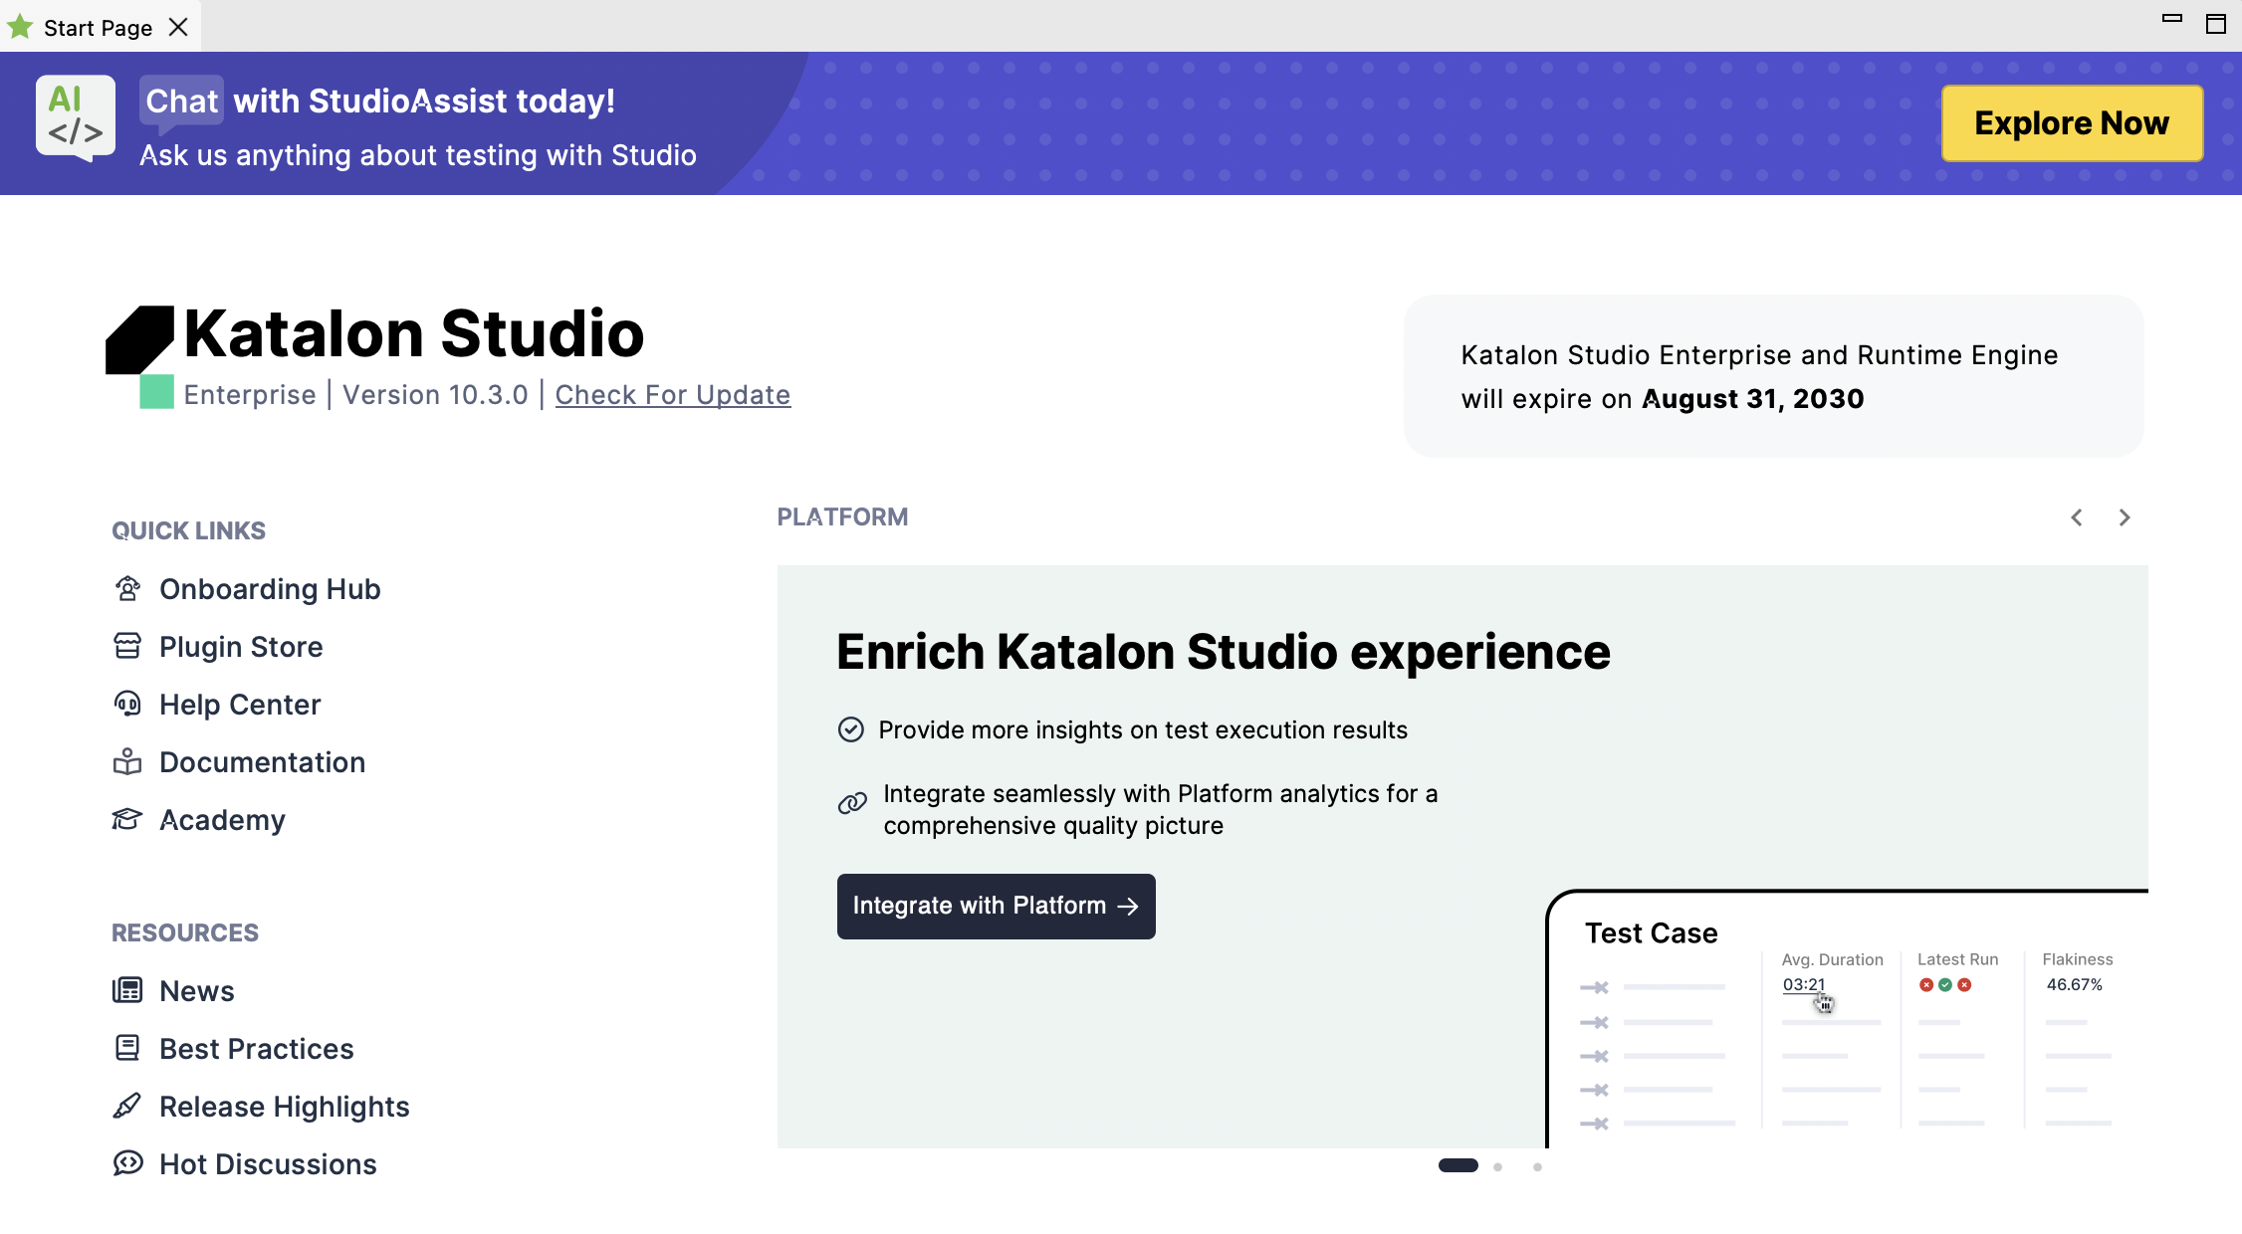The width and height of the screenshot is (2242, 1234).
Task: Click the Help Center headset icon
Action: coord(127,705)
